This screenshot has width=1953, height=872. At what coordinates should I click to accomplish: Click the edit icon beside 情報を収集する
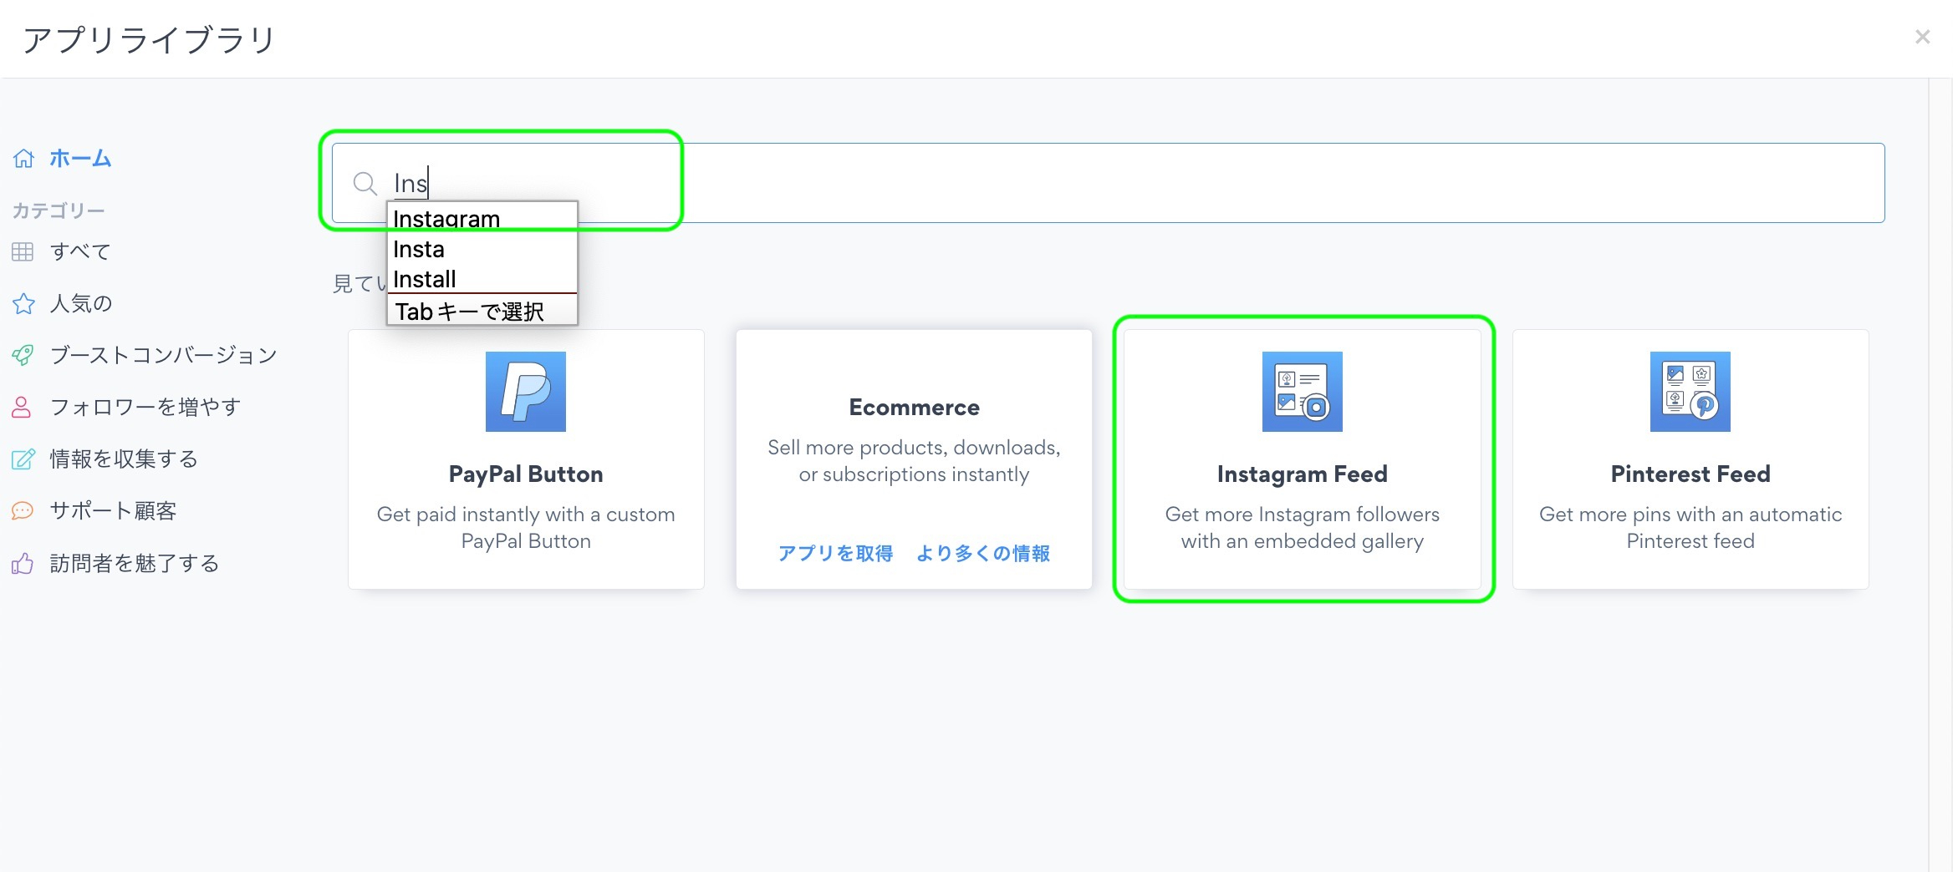click(x=23, y=459)
